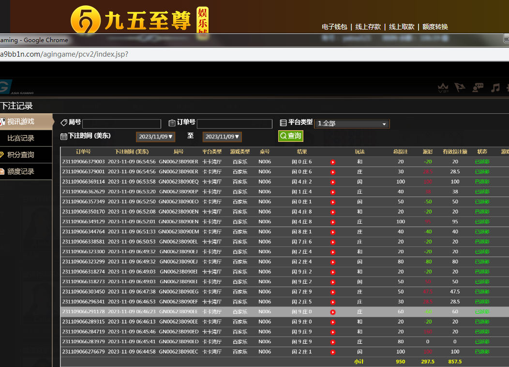Screen dimensions: 509x367
Task: Click the 九五至尊 site logo
Action: [139, 19]
